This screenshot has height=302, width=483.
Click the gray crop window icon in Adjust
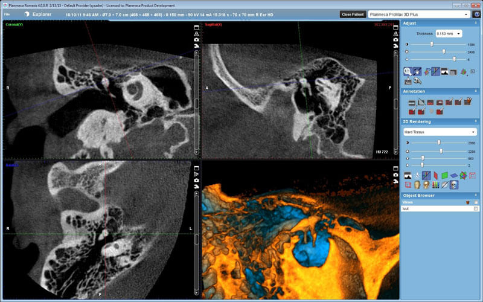(x=453, y=72)
